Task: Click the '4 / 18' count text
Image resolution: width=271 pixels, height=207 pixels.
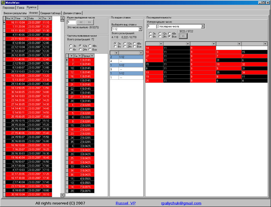Action: [115, 37]
